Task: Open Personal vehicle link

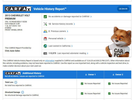Action: 56,38
